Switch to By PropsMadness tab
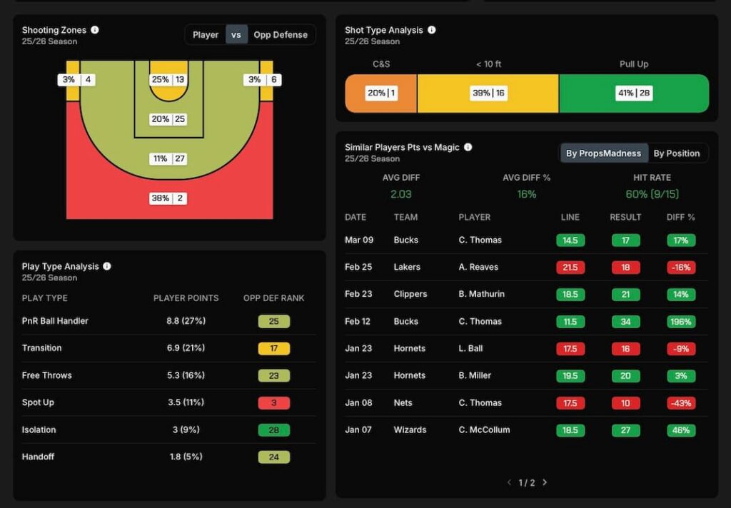The height and width of the screenshot is (508, 731). 603,153
